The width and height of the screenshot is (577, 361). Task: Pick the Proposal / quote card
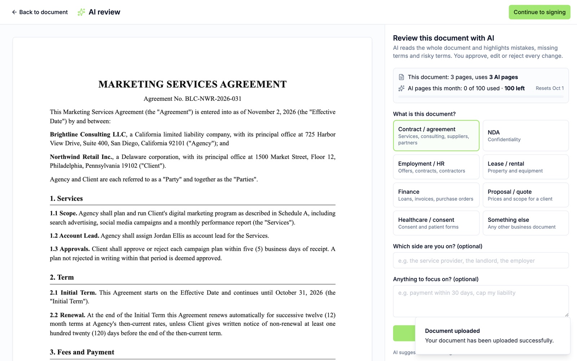point(525,195)
